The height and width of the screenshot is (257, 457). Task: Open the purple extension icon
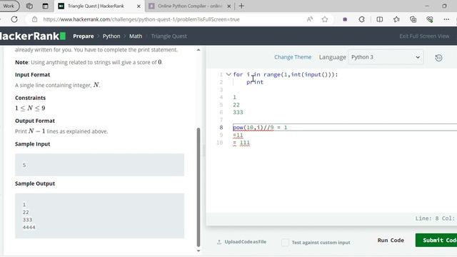(345, 19)
